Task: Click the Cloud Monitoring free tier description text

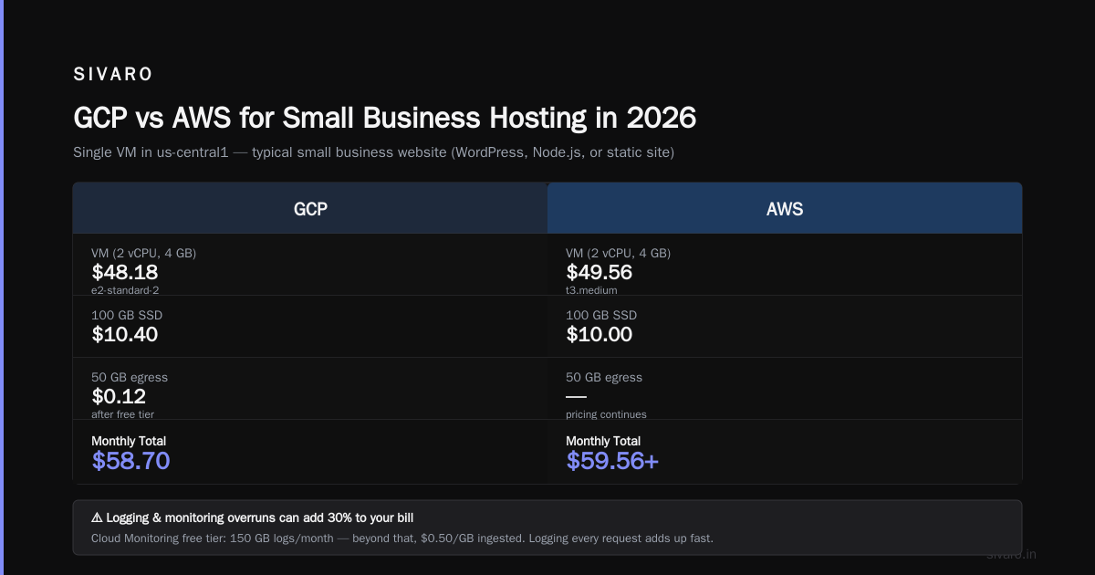Action: 402,538
